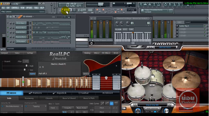
Task: Click the PITCH knob in Channel settings
Action: click(x=128, y=23)
